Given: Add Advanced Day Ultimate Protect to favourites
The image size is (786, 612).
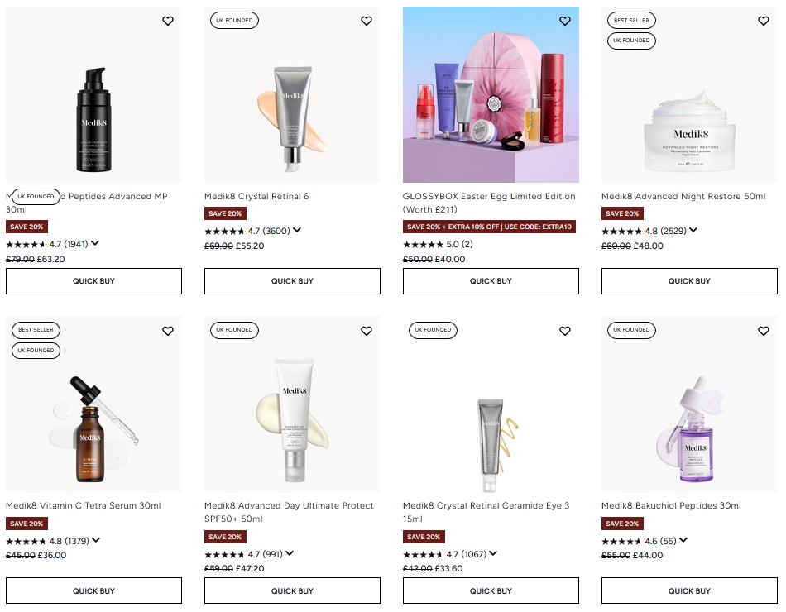Looking at the screenshot, I should [x=367, y=331].
